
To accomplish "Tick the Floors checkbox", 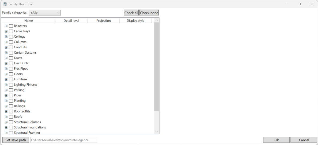I will coord(11,74).
